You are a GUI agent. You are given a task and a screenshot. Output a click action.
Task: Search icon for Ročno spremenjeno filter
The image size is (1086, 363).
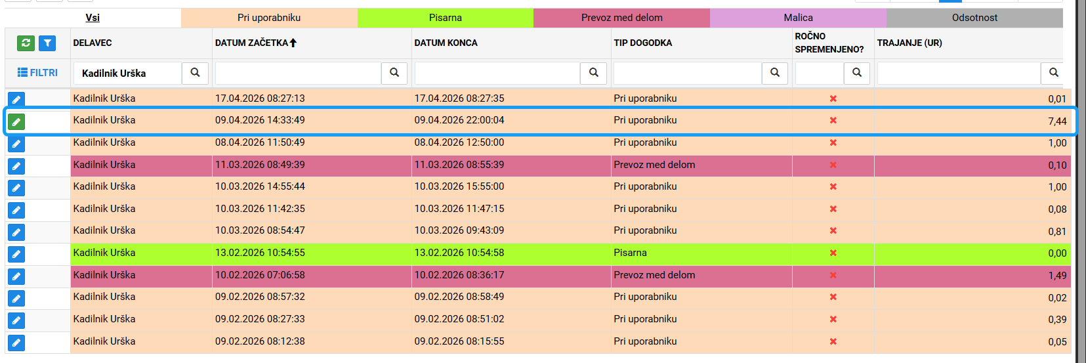[857, 73]
